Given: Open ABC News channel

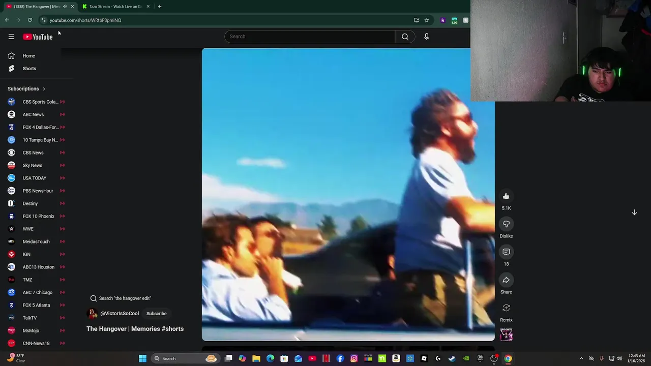Looking at the screenshot, I should click(36, 114).
